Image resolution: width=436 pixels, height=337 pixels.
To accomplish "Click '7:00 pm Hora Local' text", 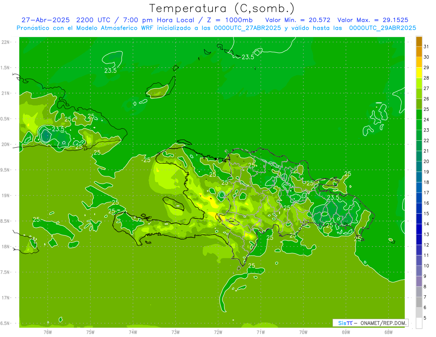I will click(158, 20).
